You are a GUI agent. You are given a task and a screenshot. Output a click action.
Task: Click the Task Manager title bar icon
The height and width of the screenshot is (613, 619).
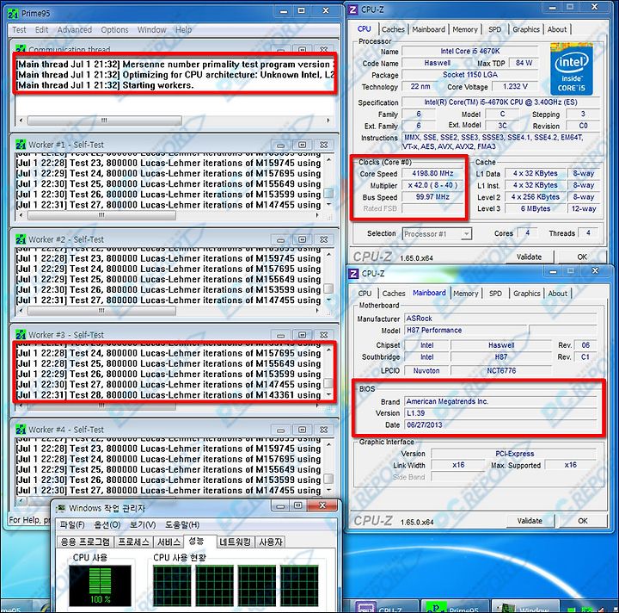point(60,508)
